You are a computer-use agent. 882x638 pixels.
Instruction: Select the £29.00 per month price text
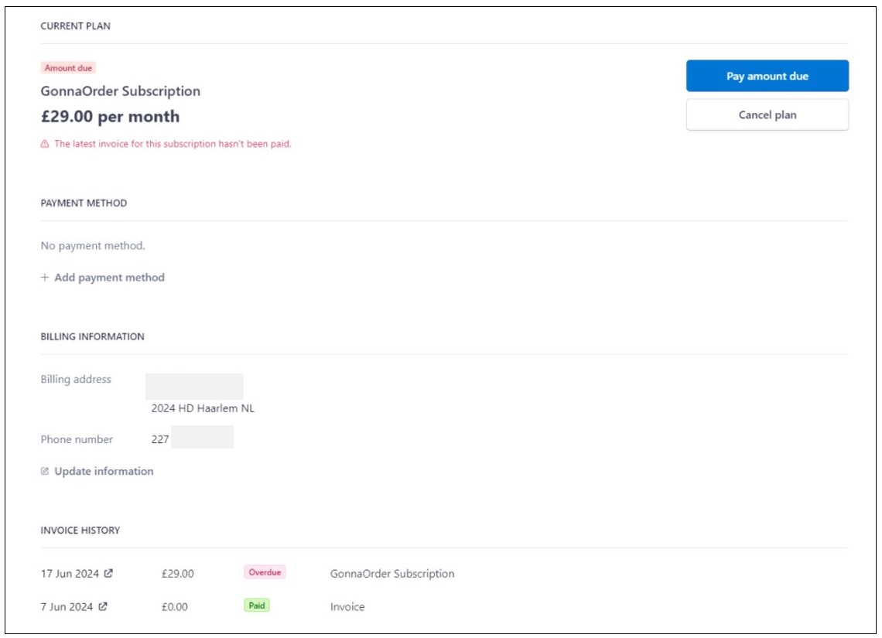tap(110, 116)
